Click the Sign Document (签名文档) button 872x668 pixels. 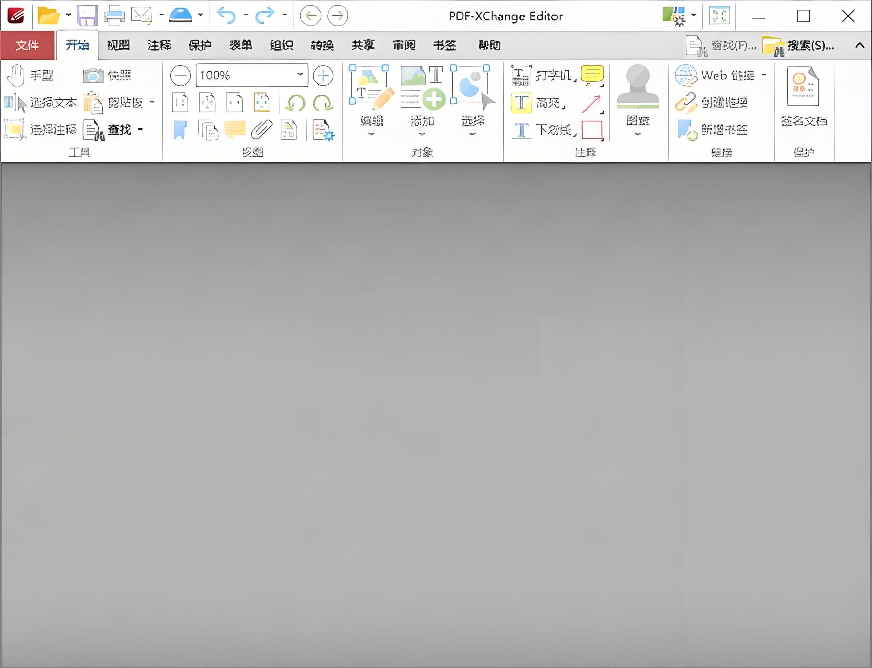click(804, 96)
